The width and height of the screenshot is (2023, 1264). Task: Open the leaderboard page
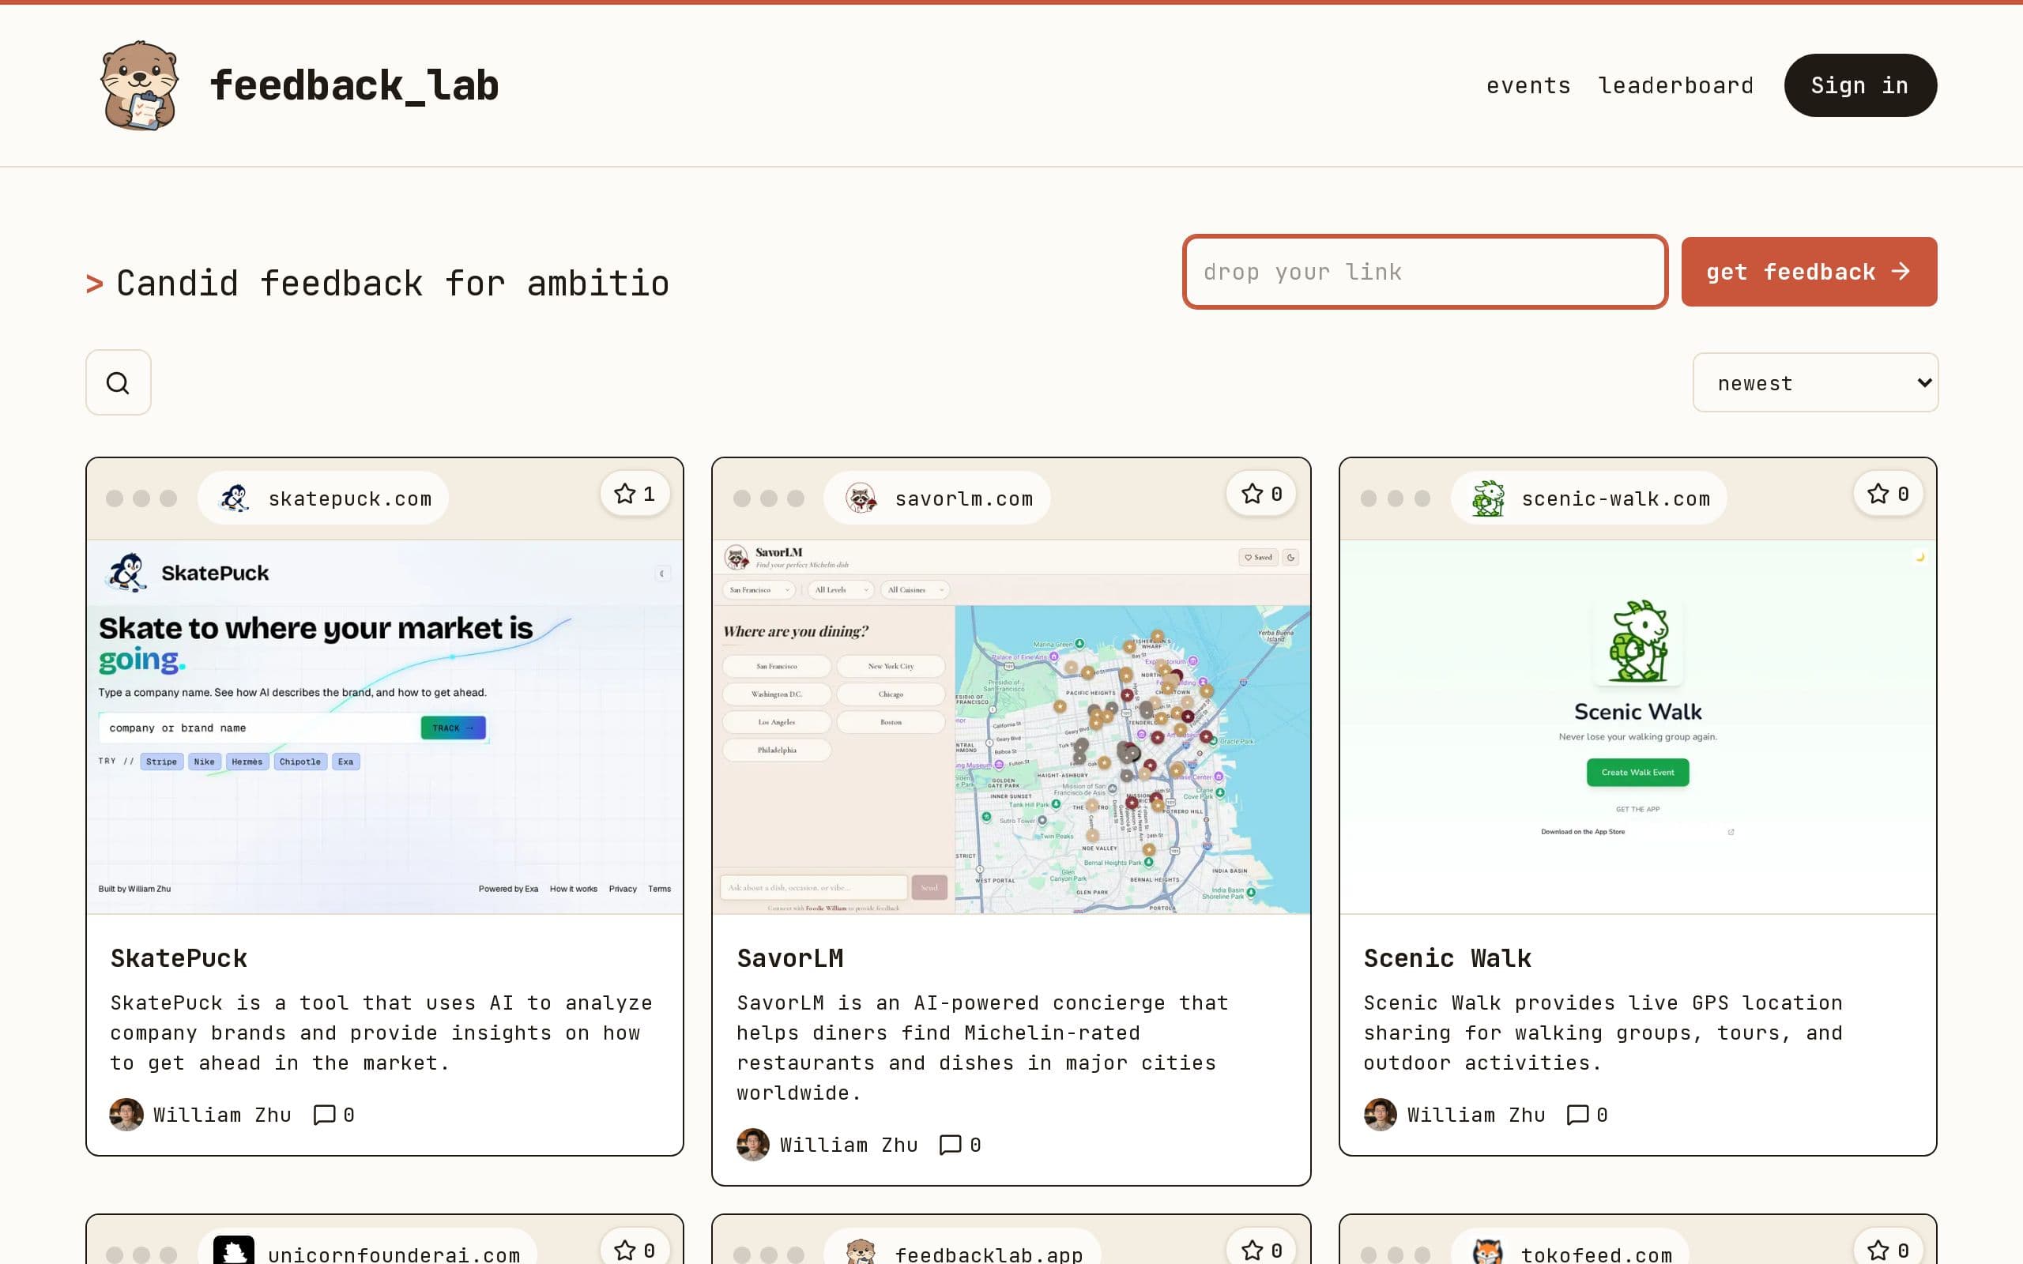click(1675, 85)
